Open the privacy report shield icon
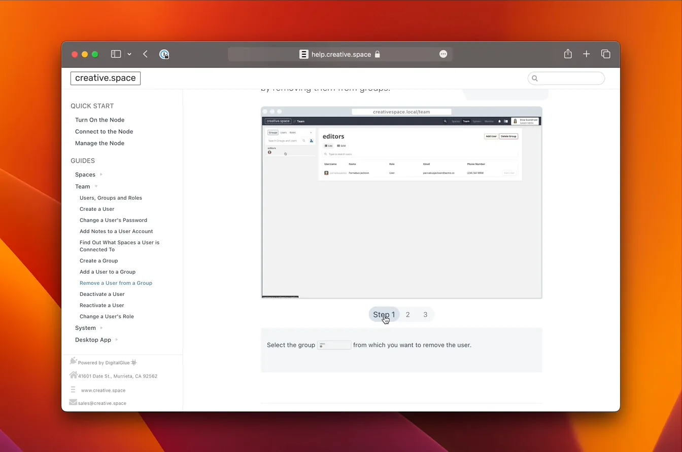This screenshot has width=682, height=452. [x=164, y=54]
